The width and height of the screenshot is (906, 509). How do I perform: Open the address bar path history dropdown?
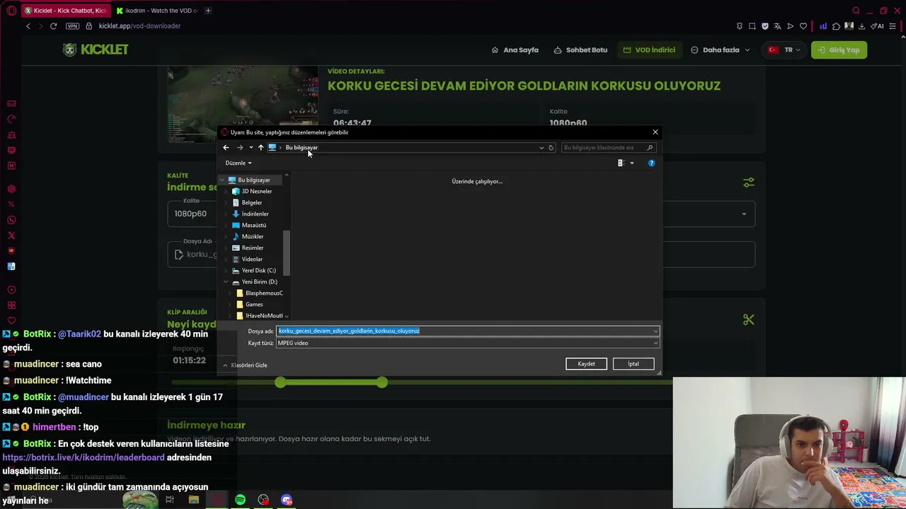[541, 148]
